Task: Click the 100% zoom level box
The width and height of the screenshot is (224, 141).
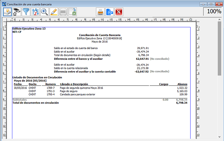Action: (x=214, y=11)
